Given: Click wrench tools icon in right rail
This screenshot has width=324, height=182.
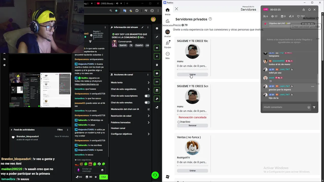Looking at the screenshot, I should 157,99.
